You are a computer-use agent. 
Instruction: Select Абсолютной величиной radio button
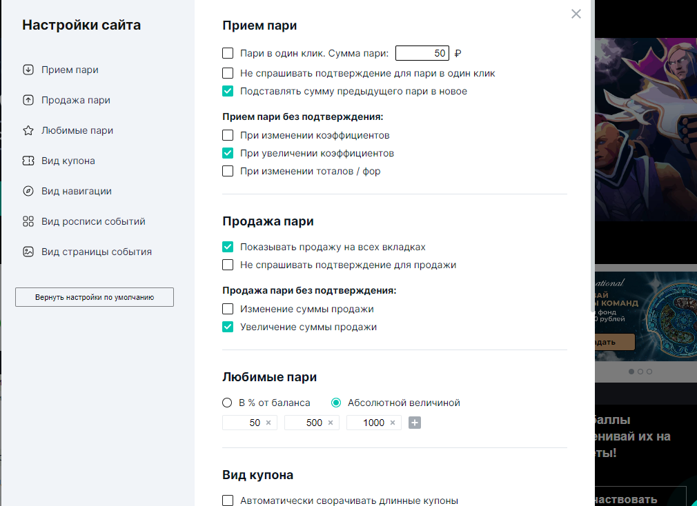(x=336, y=403)
